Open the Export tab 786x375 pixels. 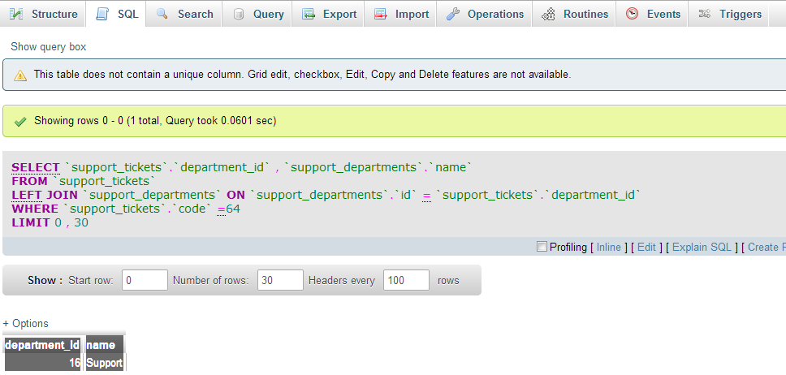click(x=328, y=14)
